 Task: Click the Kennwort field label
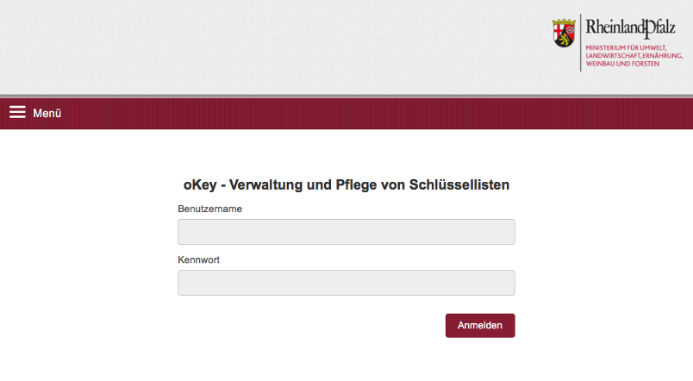pos(199,259)
